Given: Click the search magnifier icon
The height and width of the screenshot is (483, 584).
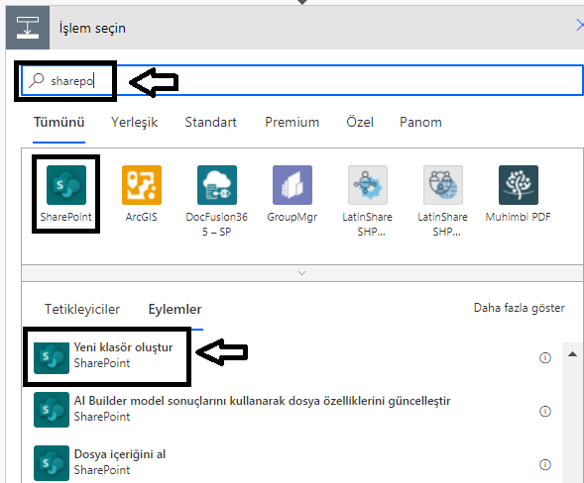Looking at the screenshot, I should (x=37, y=80).
